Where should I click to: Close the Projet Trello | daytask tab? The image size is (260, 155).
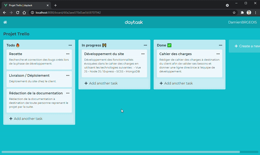[x=47, y=5]
